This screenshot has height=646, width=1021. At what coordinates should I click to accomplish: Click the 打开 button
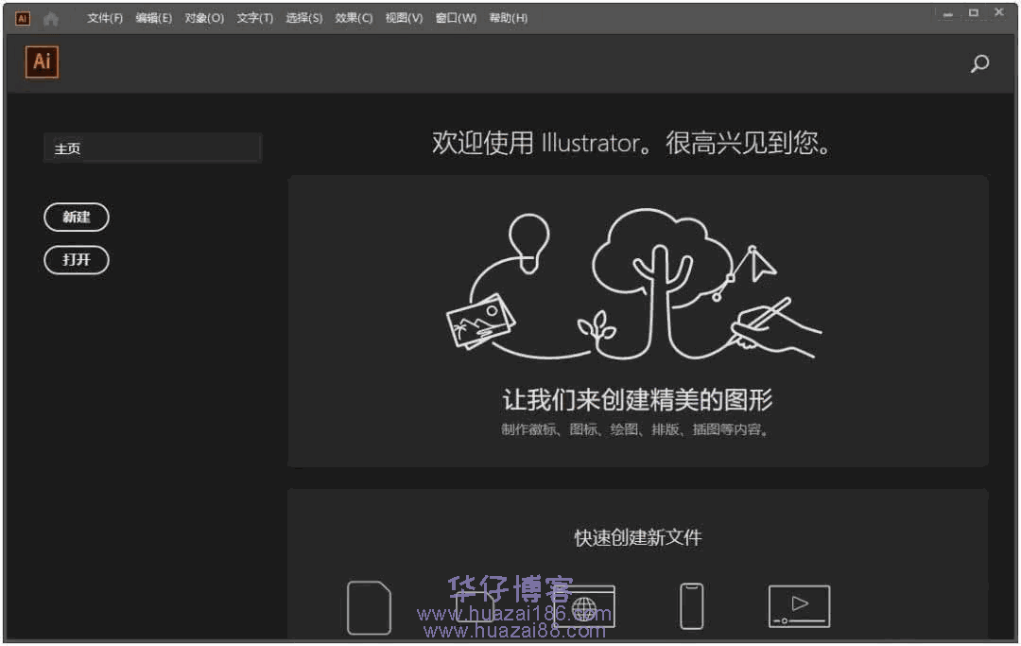pos(77,260)
